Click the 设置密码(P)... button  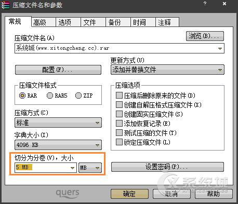[x=167, y=167]
